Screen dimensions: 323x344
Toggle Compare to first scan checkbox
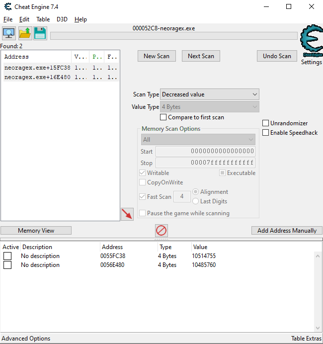coord(163,117)
